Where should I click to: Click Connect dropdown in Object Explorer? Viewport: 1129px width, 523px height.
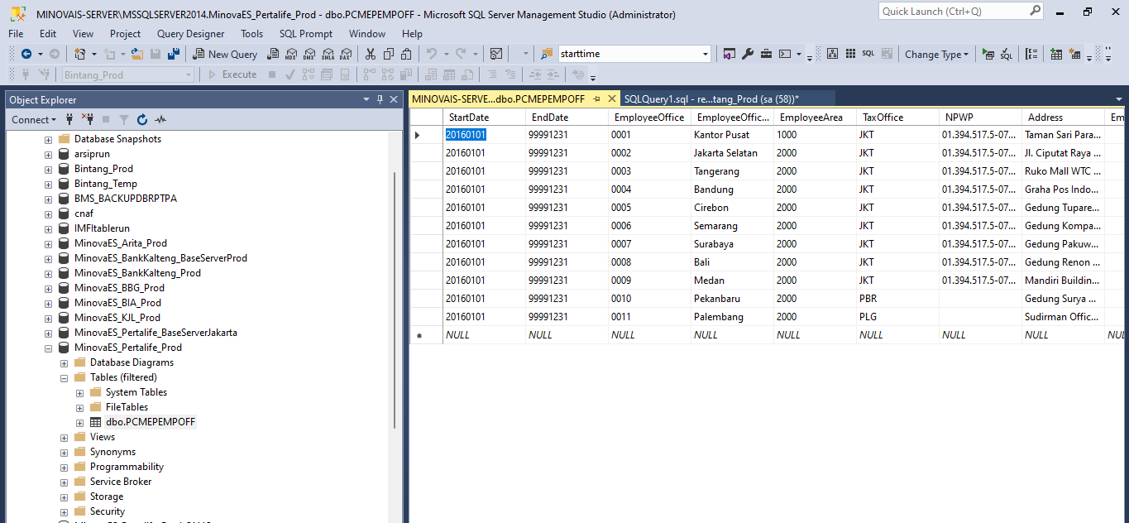click(34, 120)
